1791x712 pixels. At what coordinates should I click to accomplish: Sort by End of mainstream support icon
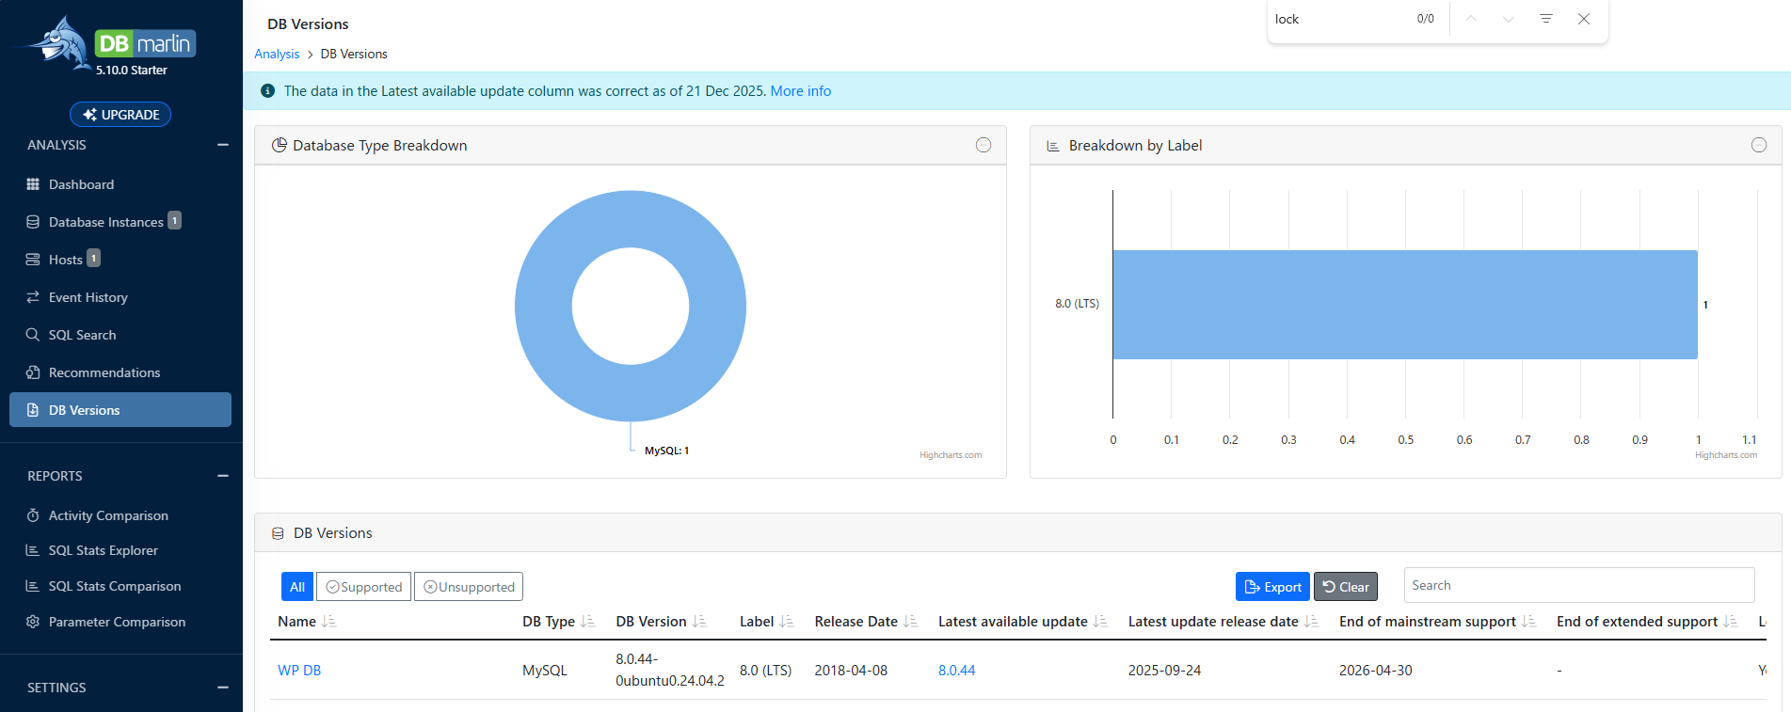click(x=1528, y=622)
